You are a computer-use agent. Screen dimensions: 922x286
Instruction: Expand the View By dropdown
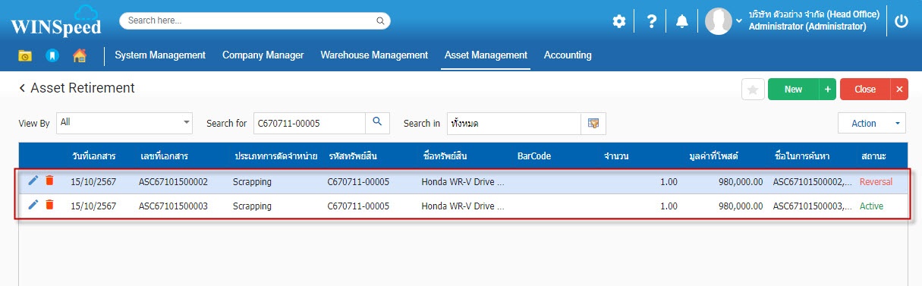[125, 122]
